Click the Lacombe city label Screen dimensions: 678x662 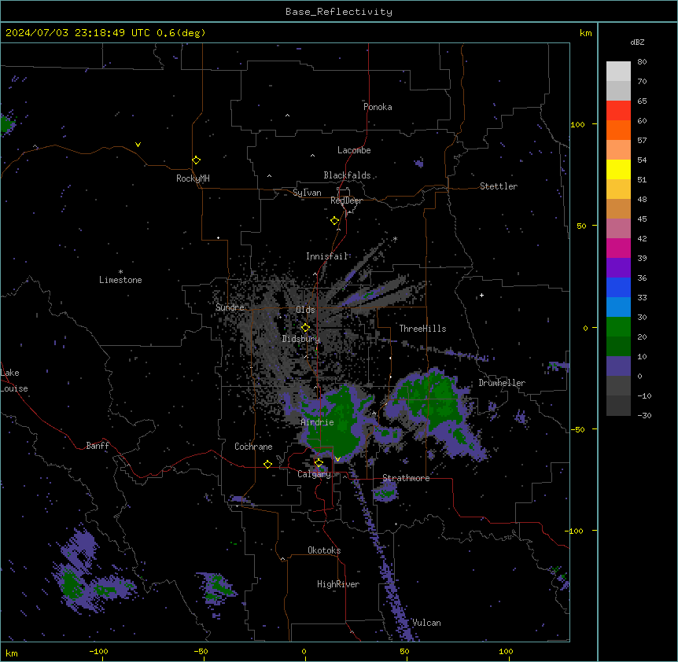(x=354, y=150)
